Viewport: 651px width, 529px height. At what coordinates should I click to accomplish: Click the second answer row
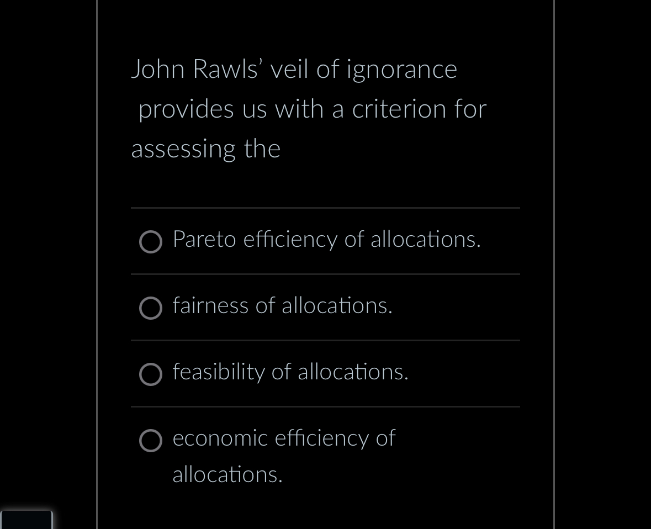coord(325,307)
